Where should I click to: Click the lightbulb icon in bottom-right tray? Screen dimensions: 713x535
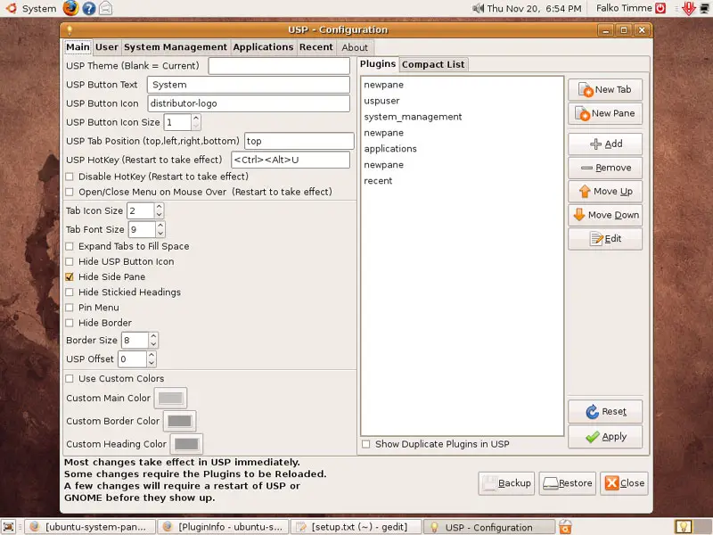[x=684, y=527]
